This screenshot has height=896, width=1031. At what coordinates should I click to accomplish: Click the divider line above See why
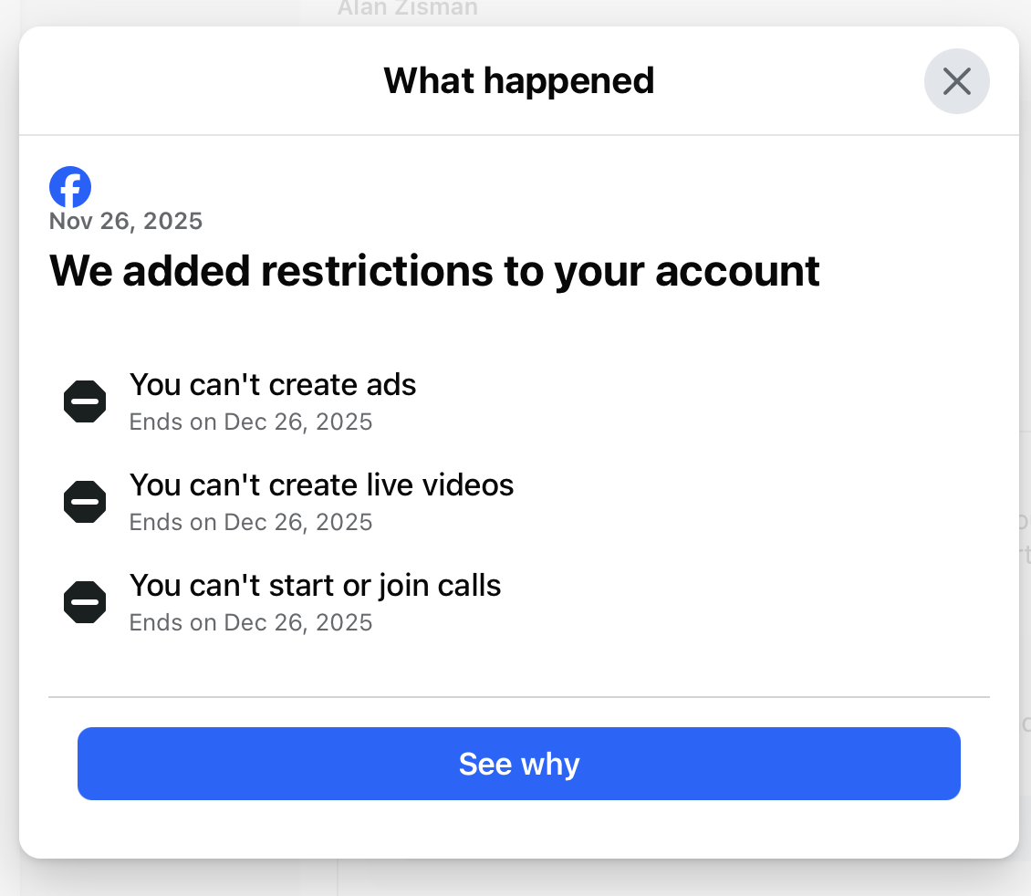pyautogui.click(x=518, y=697)
